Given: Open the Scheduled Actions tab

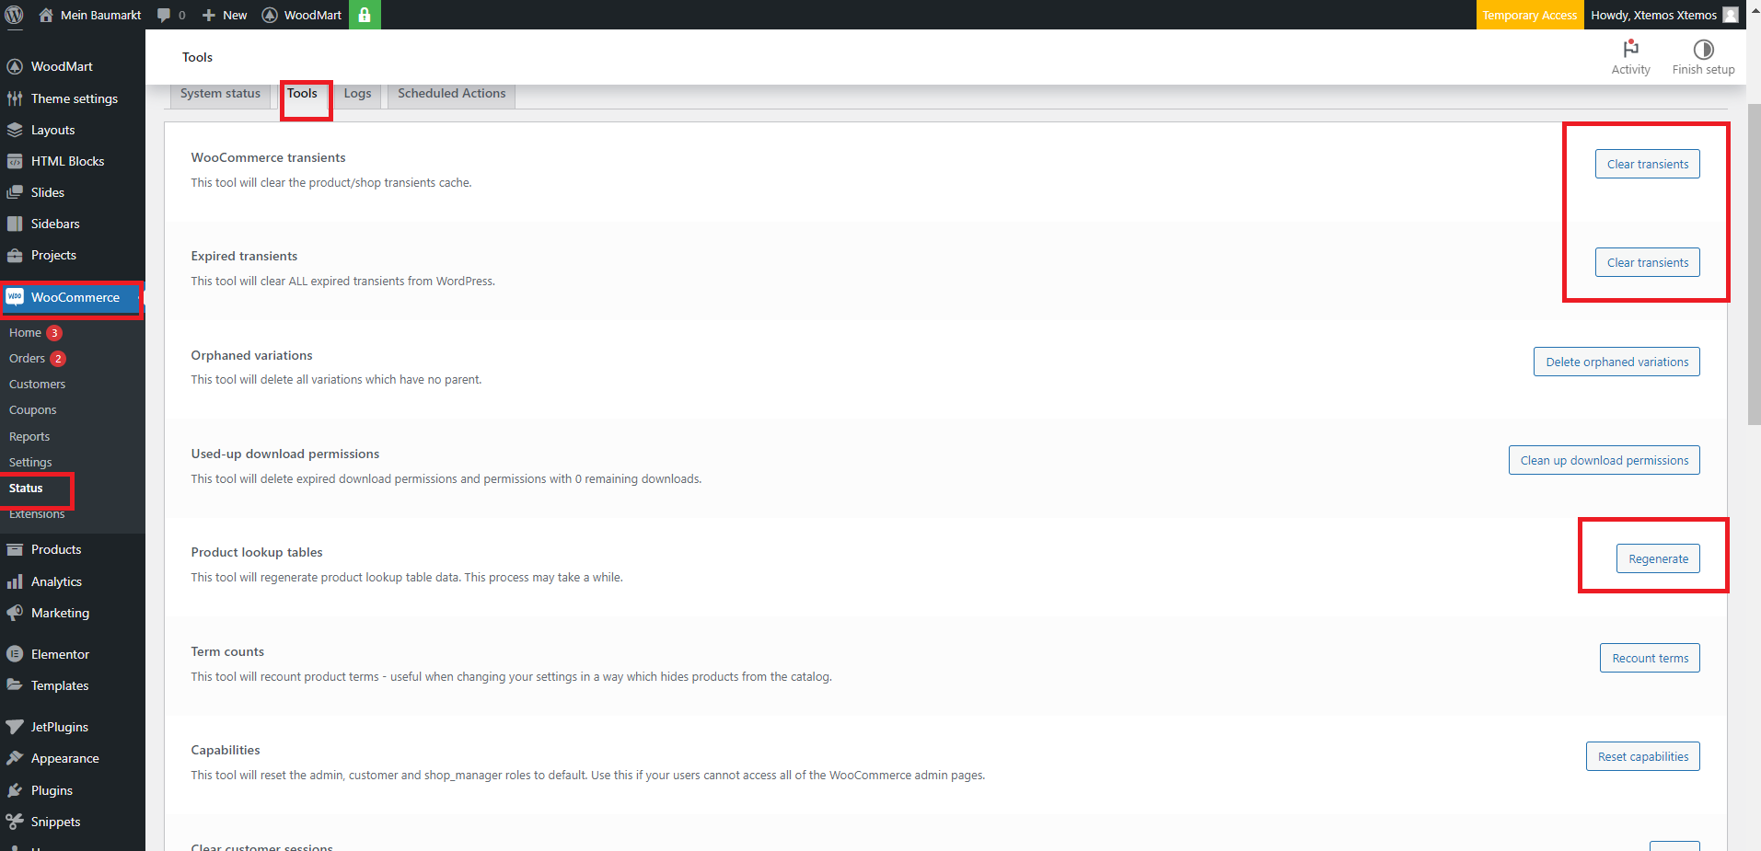Looking at the screenshot, I should [x=451, y=94].
